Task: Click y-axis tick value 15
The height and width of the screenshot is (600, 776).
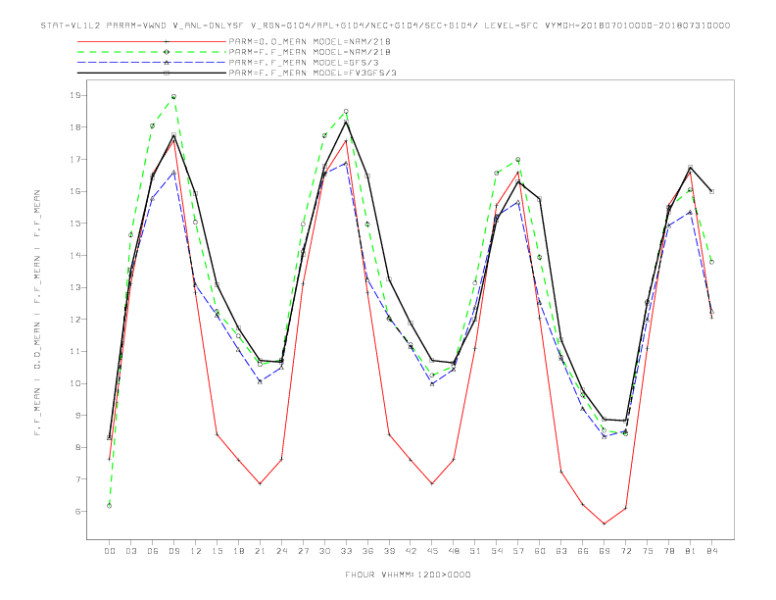Action: [x=75, y=224]
